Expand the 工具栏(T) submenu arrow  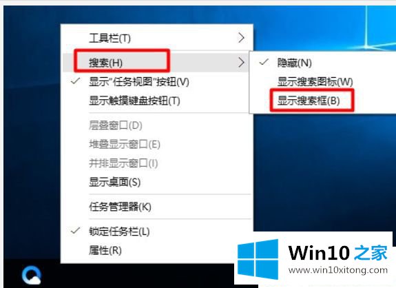pos(241,38)
